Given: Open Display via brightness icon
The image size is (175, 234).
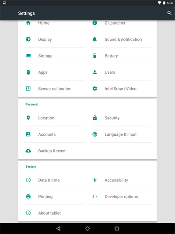Looking at the screenshot, I should pos(28,39).
